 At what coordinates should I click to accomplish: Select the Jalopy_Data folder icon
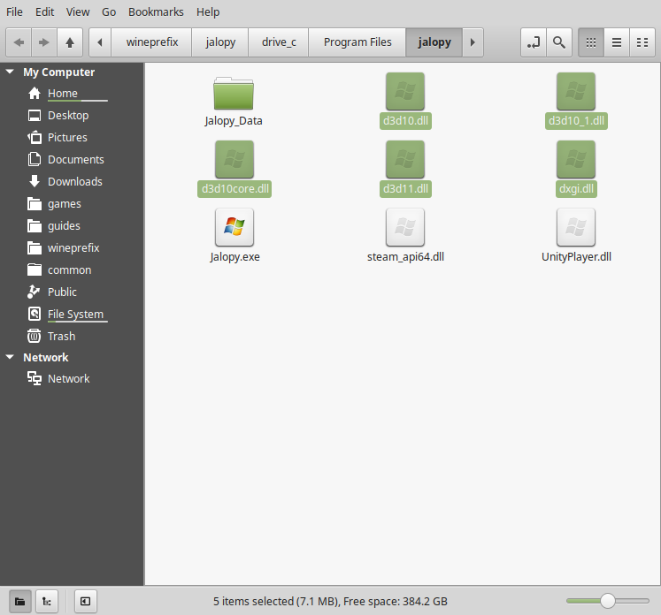click(x=234, y=93)
